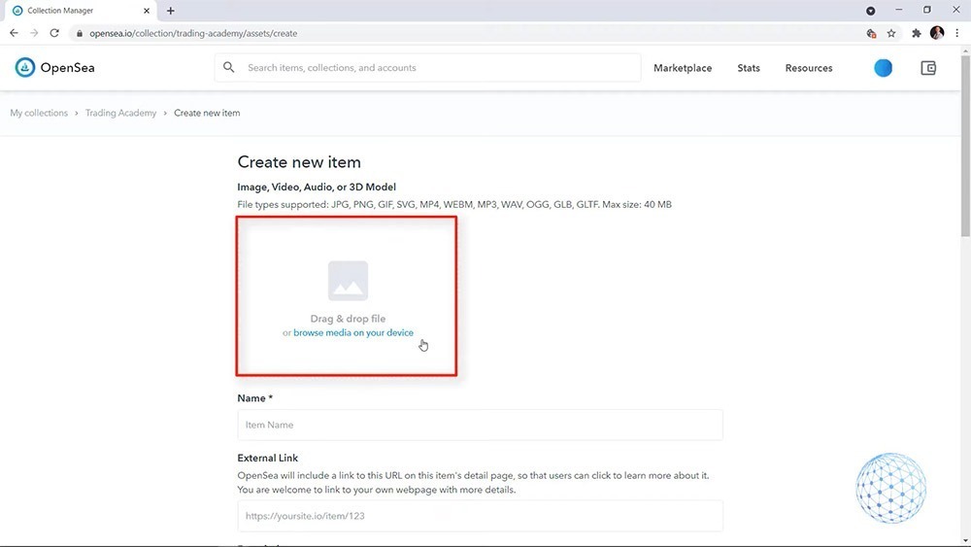
Task: Focus the Item Name input field
Action: (480, 425)
